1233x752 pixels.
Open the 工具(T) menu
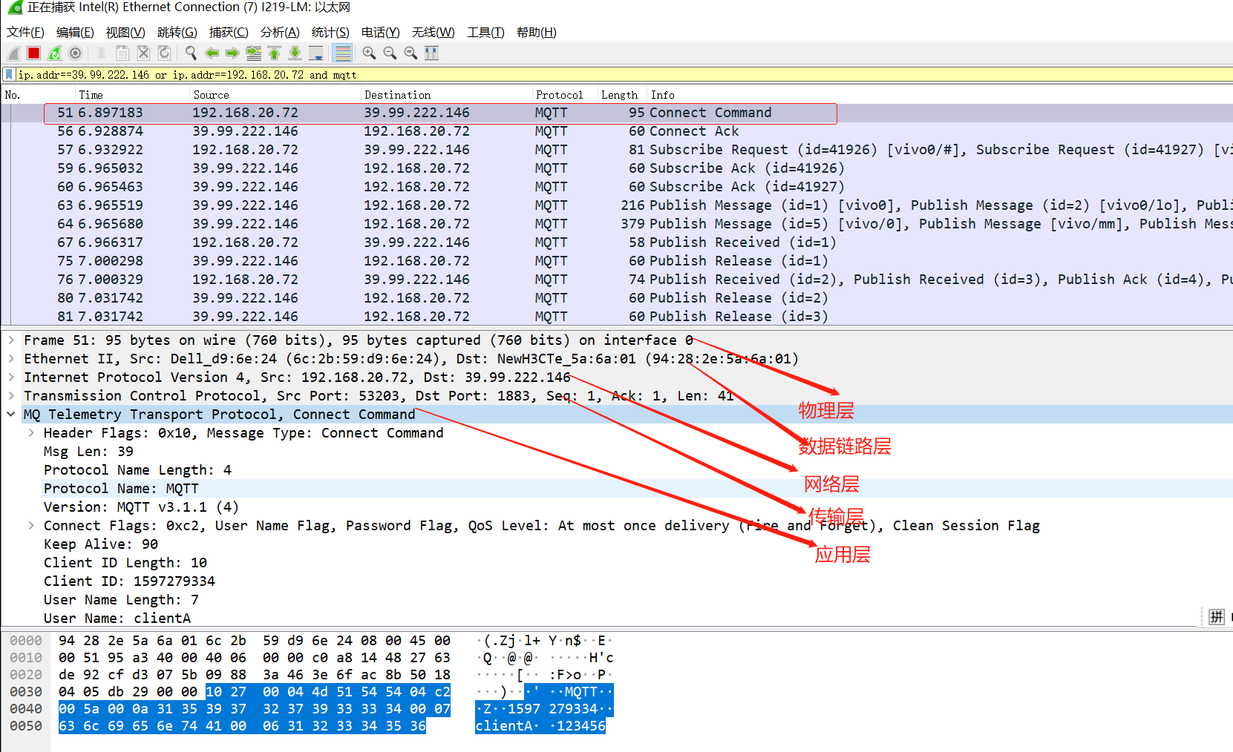[x=485, y=32]
